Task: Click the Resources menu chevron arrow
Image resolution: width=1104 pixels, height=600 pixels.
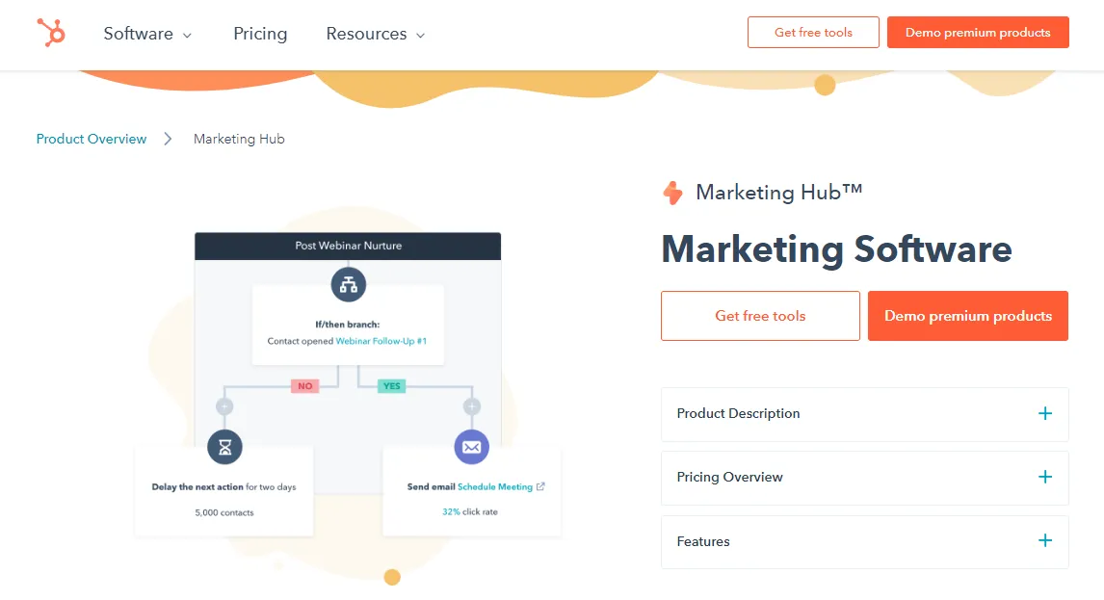Action: (420, 36)
